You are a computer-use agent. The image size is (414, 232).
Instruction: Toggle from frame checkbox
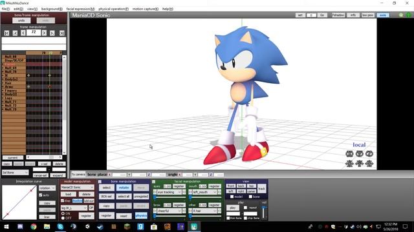coord(228,218)
